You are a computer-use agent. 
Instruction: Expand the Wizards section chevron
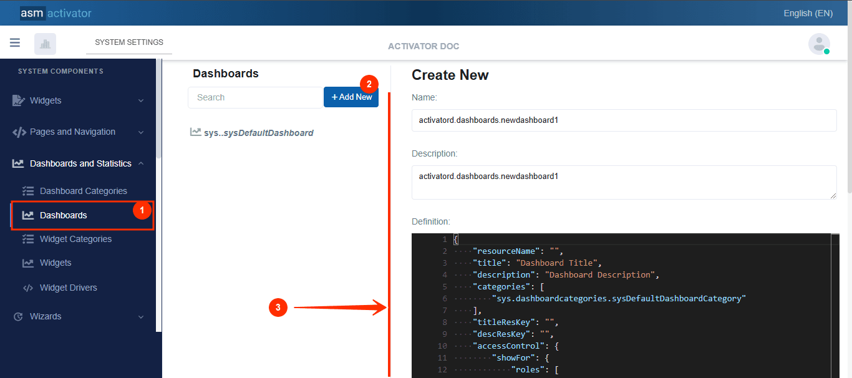(x=141, y=317)
